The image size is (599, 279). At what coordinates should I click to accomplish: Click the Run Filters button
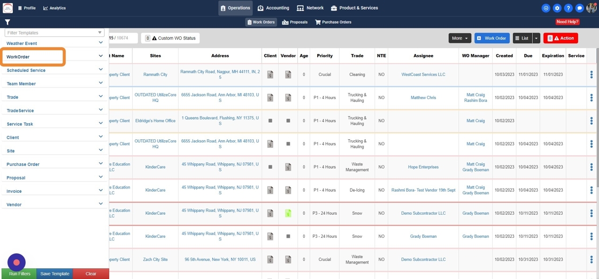click(x=19, y=274)
